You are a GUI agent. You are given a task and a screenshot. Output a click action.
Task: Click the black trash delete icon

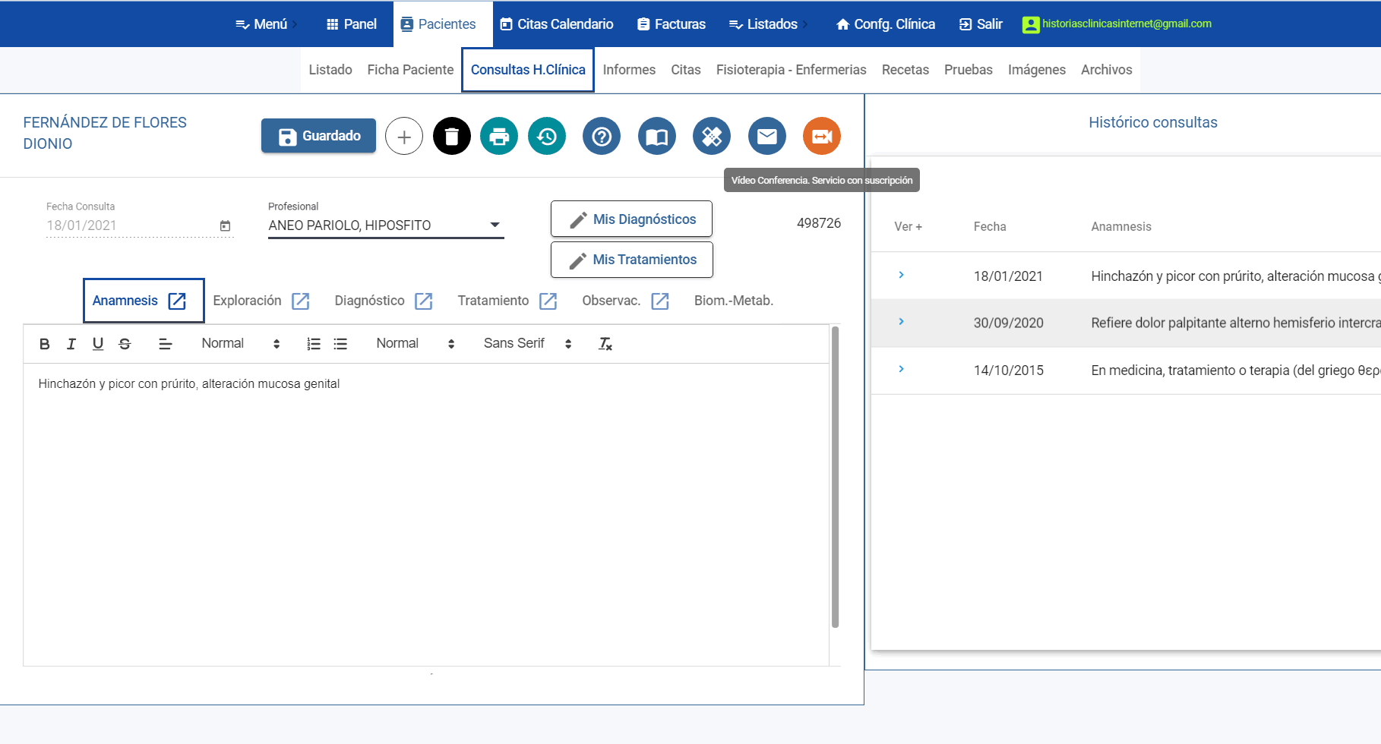[451, 137]
